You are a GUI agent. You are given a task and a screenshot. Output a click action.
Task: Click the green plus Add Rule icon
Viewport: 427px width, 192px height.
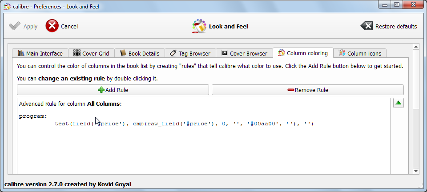pos(101,90)
